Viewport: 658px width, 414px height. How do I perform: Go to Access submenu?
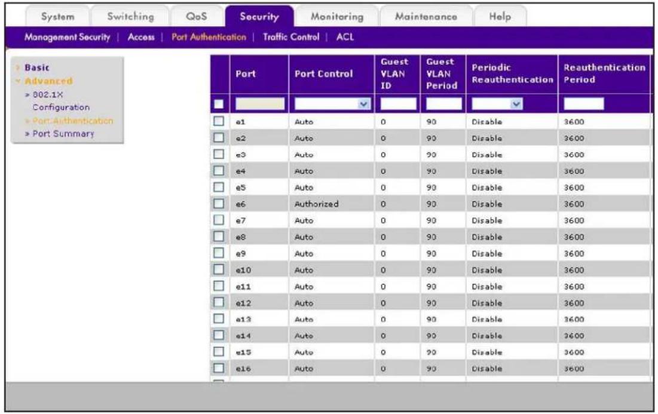coord(141,37)
